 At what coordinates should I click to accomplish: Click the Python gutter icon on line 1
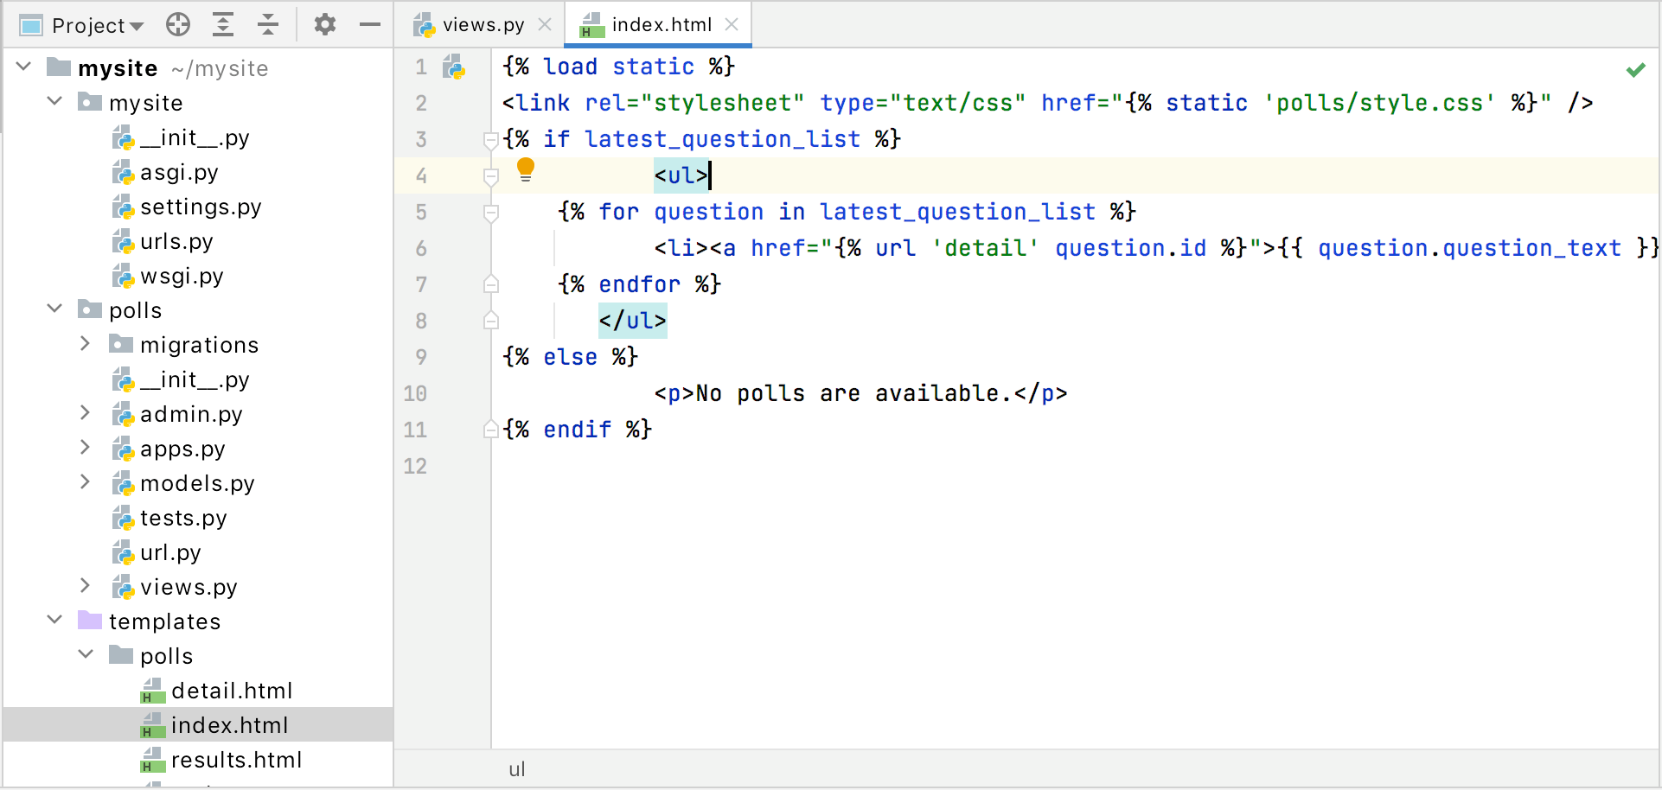pos(453,67)
